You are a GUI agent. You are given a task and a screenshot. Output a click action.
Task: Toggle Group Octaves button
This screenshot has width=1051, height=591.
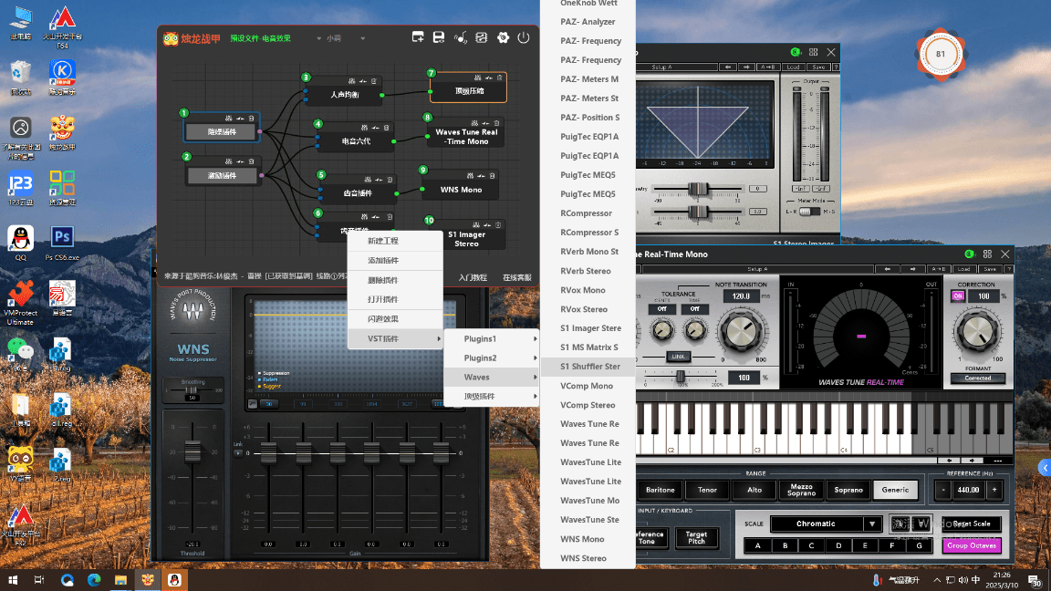(x=972, y=545)
